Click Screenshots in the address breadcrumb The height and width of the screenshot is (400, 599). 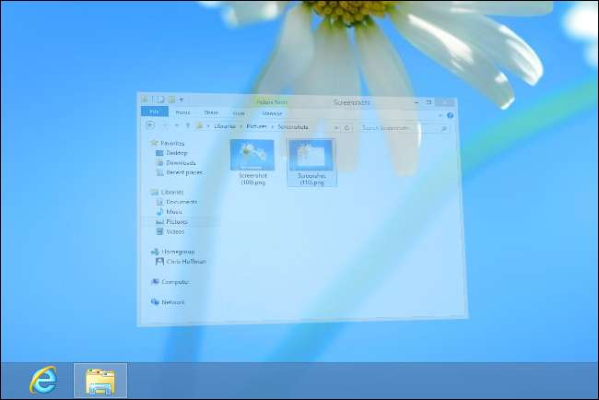293,127
